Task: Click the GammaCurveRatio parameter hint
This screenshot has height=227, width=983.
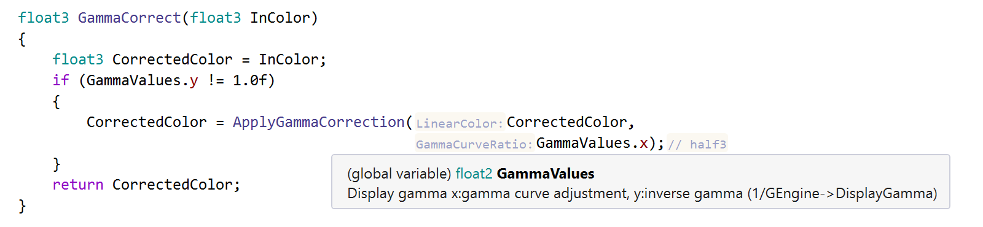Action: click(474, 144)
